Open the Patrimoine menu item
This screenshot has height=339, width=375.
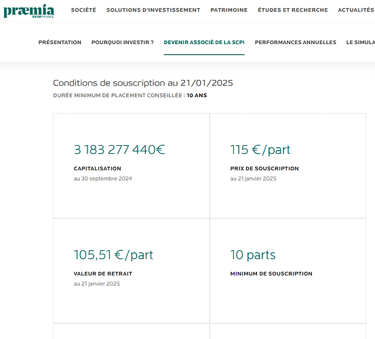point(229,10)
